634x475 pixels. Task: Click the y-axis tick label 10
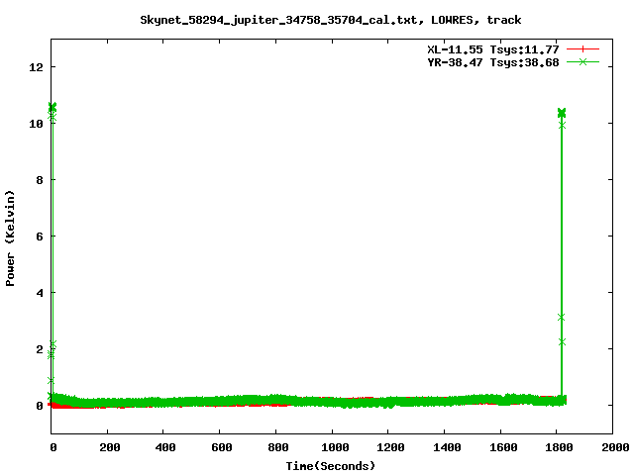pos(36,124)
